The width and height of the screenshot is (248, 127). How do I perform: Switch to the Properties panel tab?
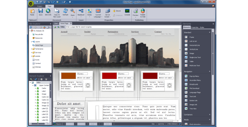click(x=195, y=27)
